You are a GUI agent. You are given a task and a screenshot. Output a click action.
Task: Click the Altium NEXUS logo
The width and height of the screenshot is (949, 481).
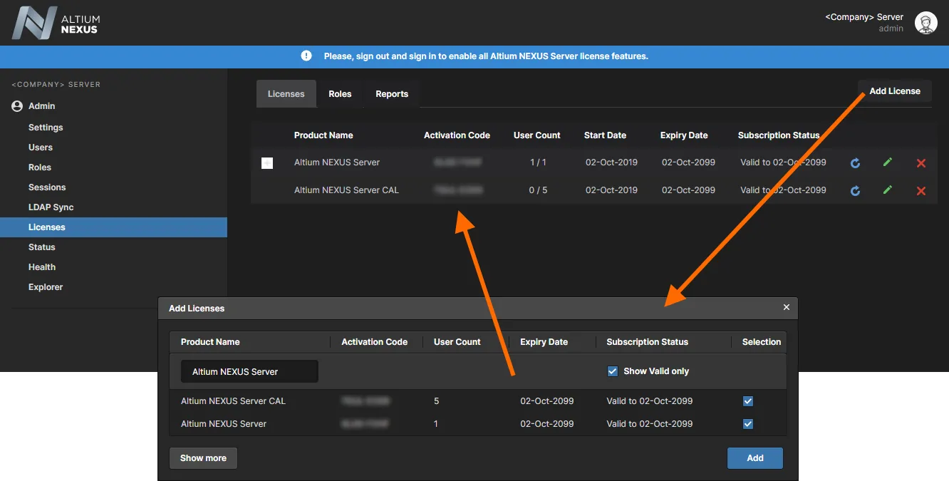point(55,23)
